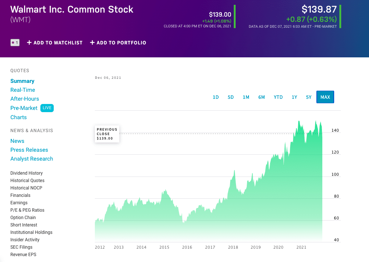The height and width of the screenshot is (262, 369).
Task: Open Historical NOCP
Action: pos(26,188)
